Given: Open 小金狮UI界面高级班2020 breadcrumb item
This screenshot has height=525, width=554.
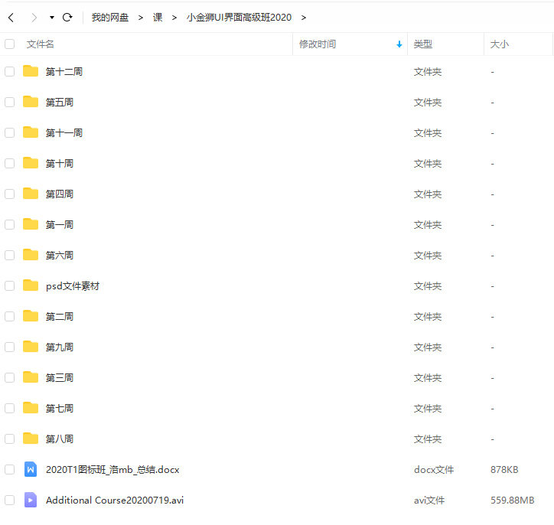Looking at the screenshot, I should click(x=240, y=18).
